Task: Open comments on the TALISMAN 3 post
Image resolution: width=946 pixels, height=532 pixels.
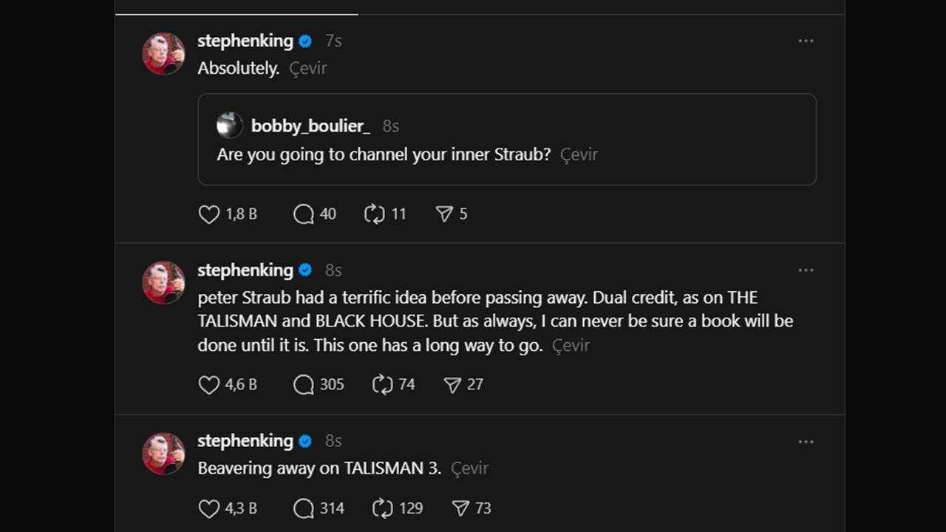Action: (x=302, y=508)
